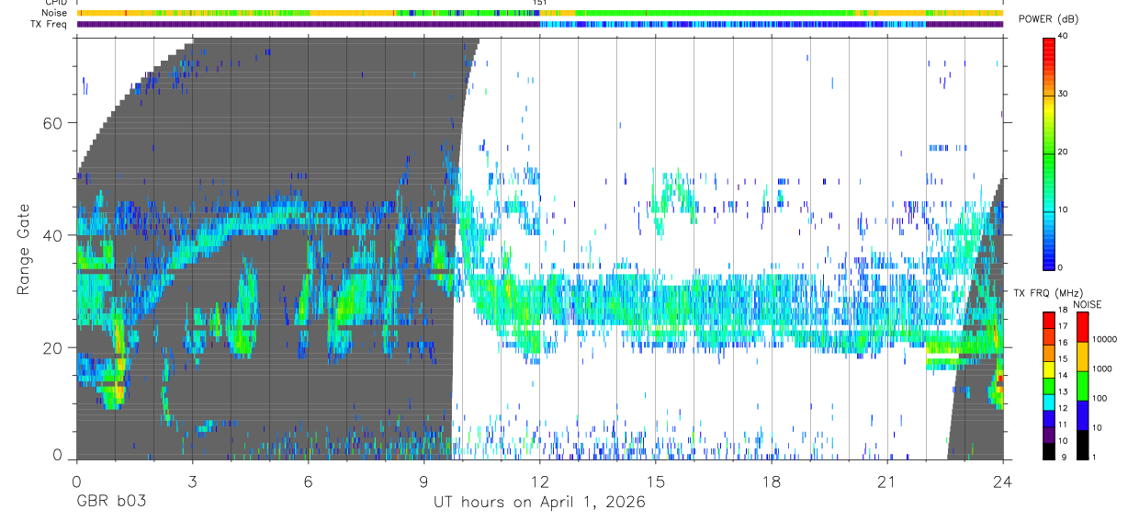The image size is (1128, 521).
Task: Click the POWER (dB) legend title
Action: pyautogui.click(x=1050, y=18)
